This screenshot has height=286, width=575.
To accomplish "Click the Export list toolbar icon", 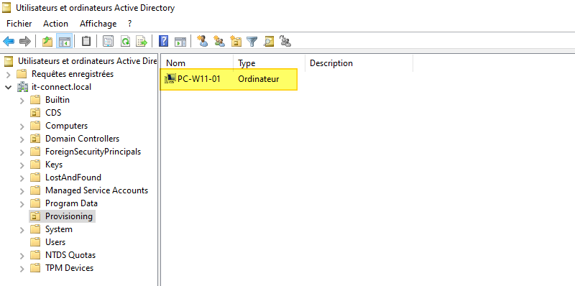I will [x=142, y=41].
